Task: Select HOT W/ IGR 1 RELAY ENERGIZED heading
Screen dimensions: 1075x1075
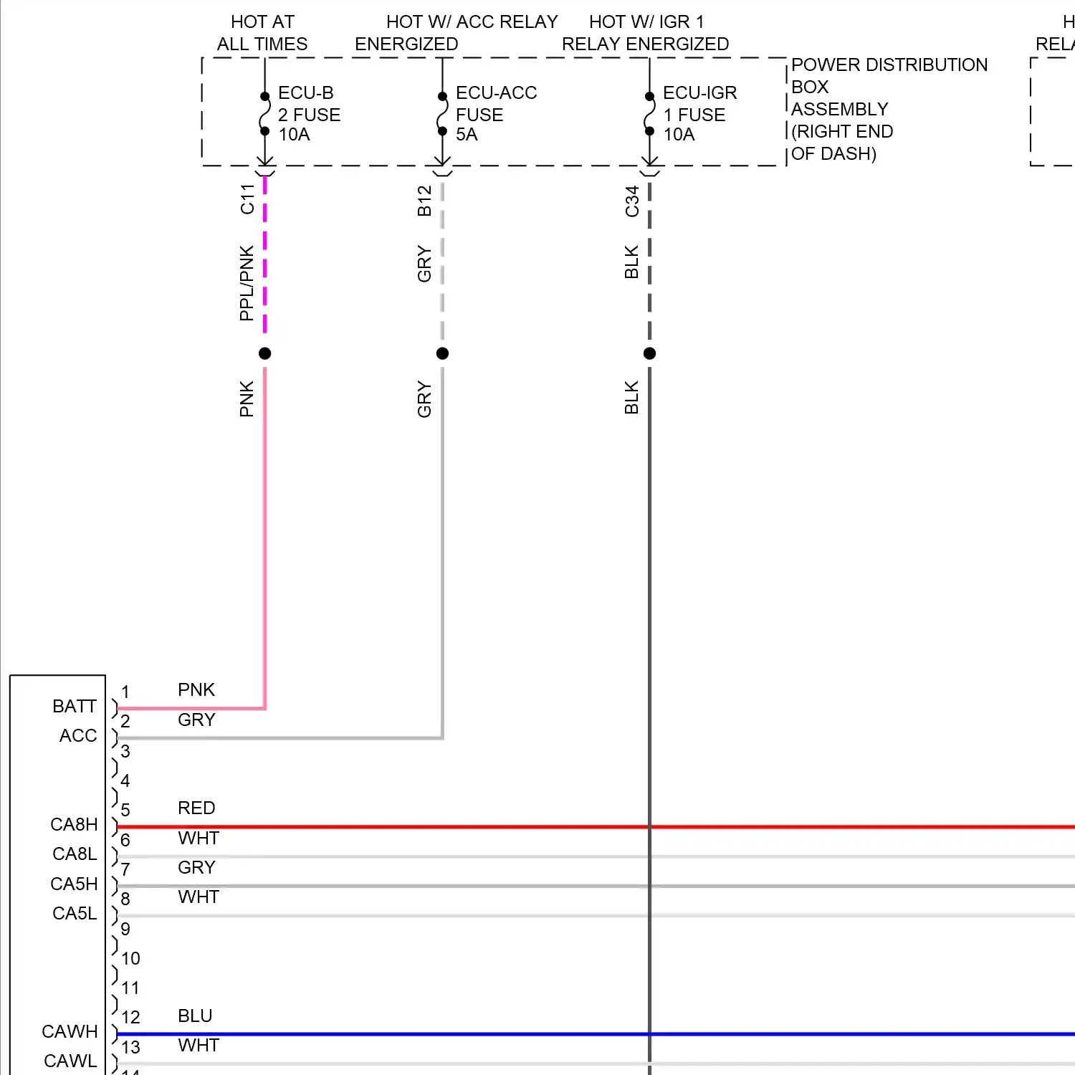Action: coord(645,33)
